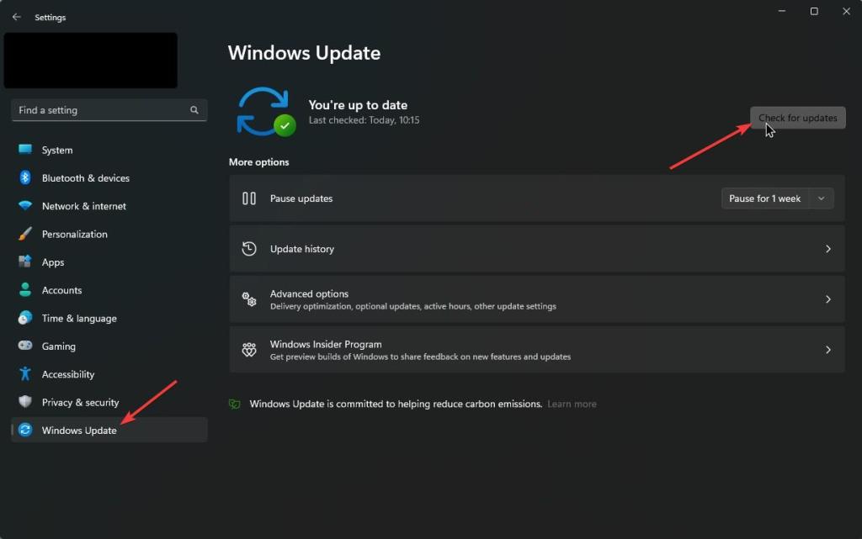Expand the pause duration dropdown arrow
This screenshot has height=539, width=862.
[822, 198]
